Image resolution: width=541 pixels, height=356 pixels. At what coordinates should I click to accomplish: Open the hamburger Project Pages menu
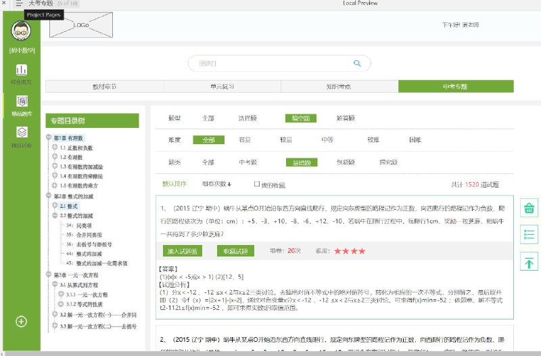coord(19,3)
